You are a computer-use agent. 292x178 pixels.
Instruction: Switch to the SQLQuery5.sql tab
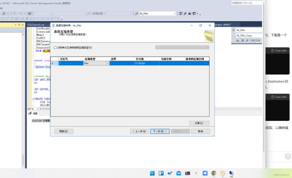pyautogui.click(x=36, y=25)
